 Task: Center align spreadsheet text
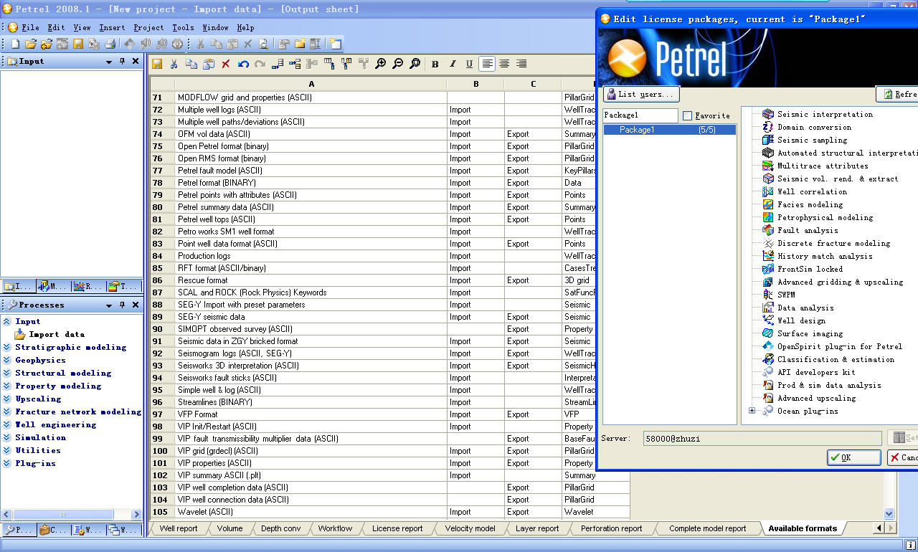(x=504, y=64)
